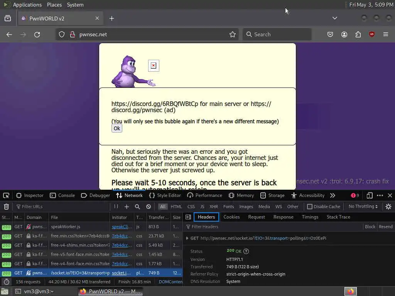The height and width of the screenshot is (296, 395).
Task: Open the speakCli initiator link
Action: click(122, 227)
